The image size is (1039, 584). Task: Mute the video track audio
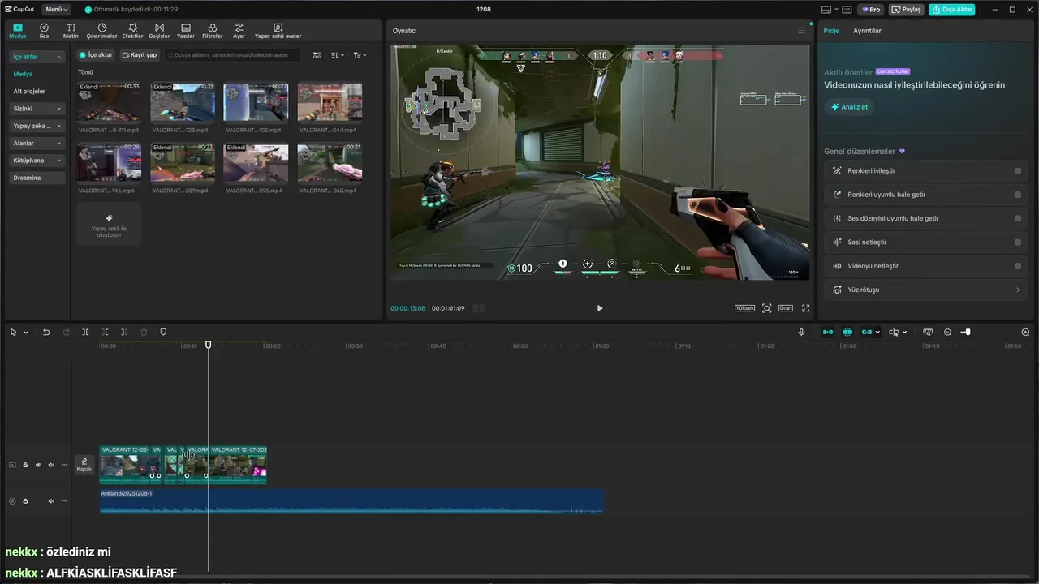click(51, 465)
